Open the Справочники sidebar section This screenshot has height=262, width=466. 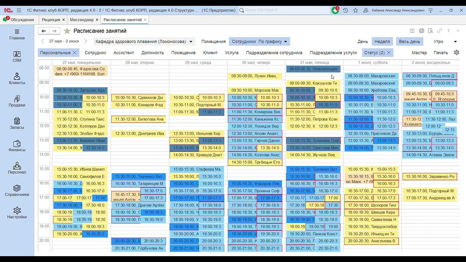17,191
